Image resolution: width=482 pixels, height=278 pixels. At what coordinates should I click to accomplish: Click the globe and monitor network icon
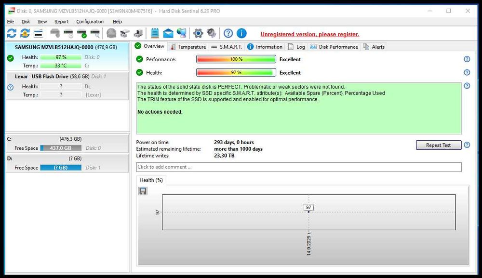181,33
